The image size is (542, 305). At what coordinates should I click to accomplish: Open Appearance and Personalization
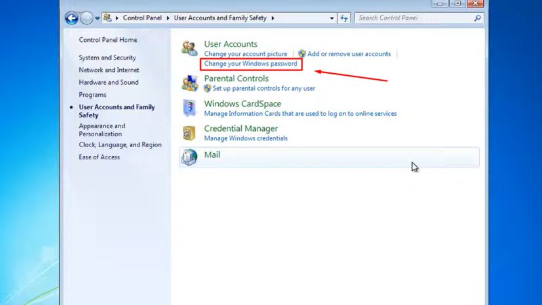(x=102, y=129)
